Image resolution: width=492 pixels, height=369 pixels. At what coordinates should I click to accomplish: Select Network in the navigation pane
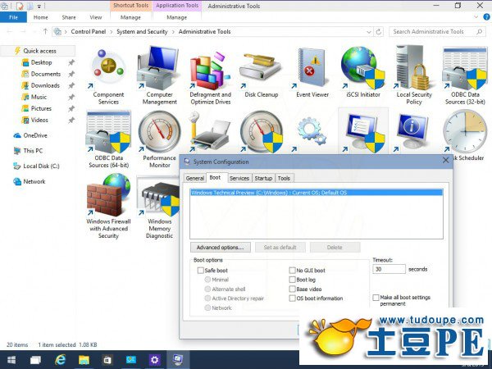point(34,181)
